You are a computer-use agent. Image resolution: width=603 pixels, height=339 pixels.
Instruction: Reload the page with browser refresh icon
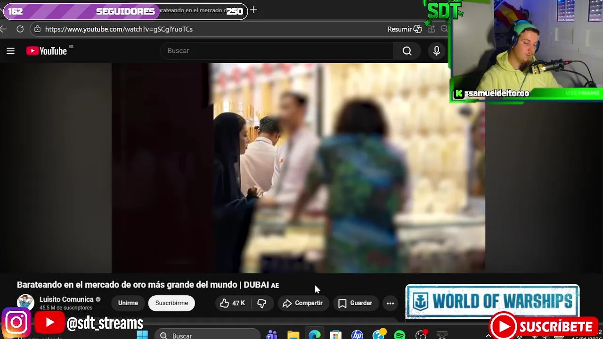point(20,29)
